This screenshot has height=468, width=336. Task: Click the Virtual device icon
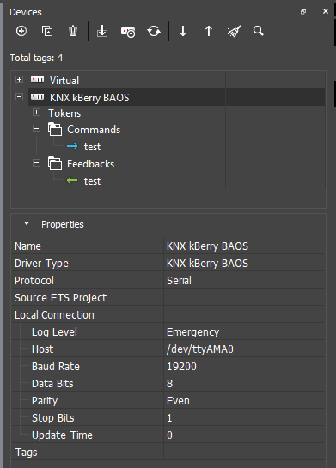(37, 80)
